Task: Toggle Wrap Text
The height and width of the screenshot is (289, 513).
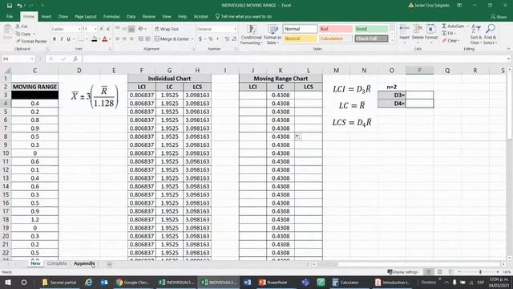Action: (x=167, y=29)
